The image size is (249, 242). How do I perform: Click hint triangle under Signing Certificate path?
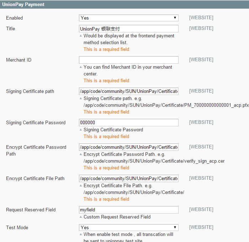tap(81, 99)
